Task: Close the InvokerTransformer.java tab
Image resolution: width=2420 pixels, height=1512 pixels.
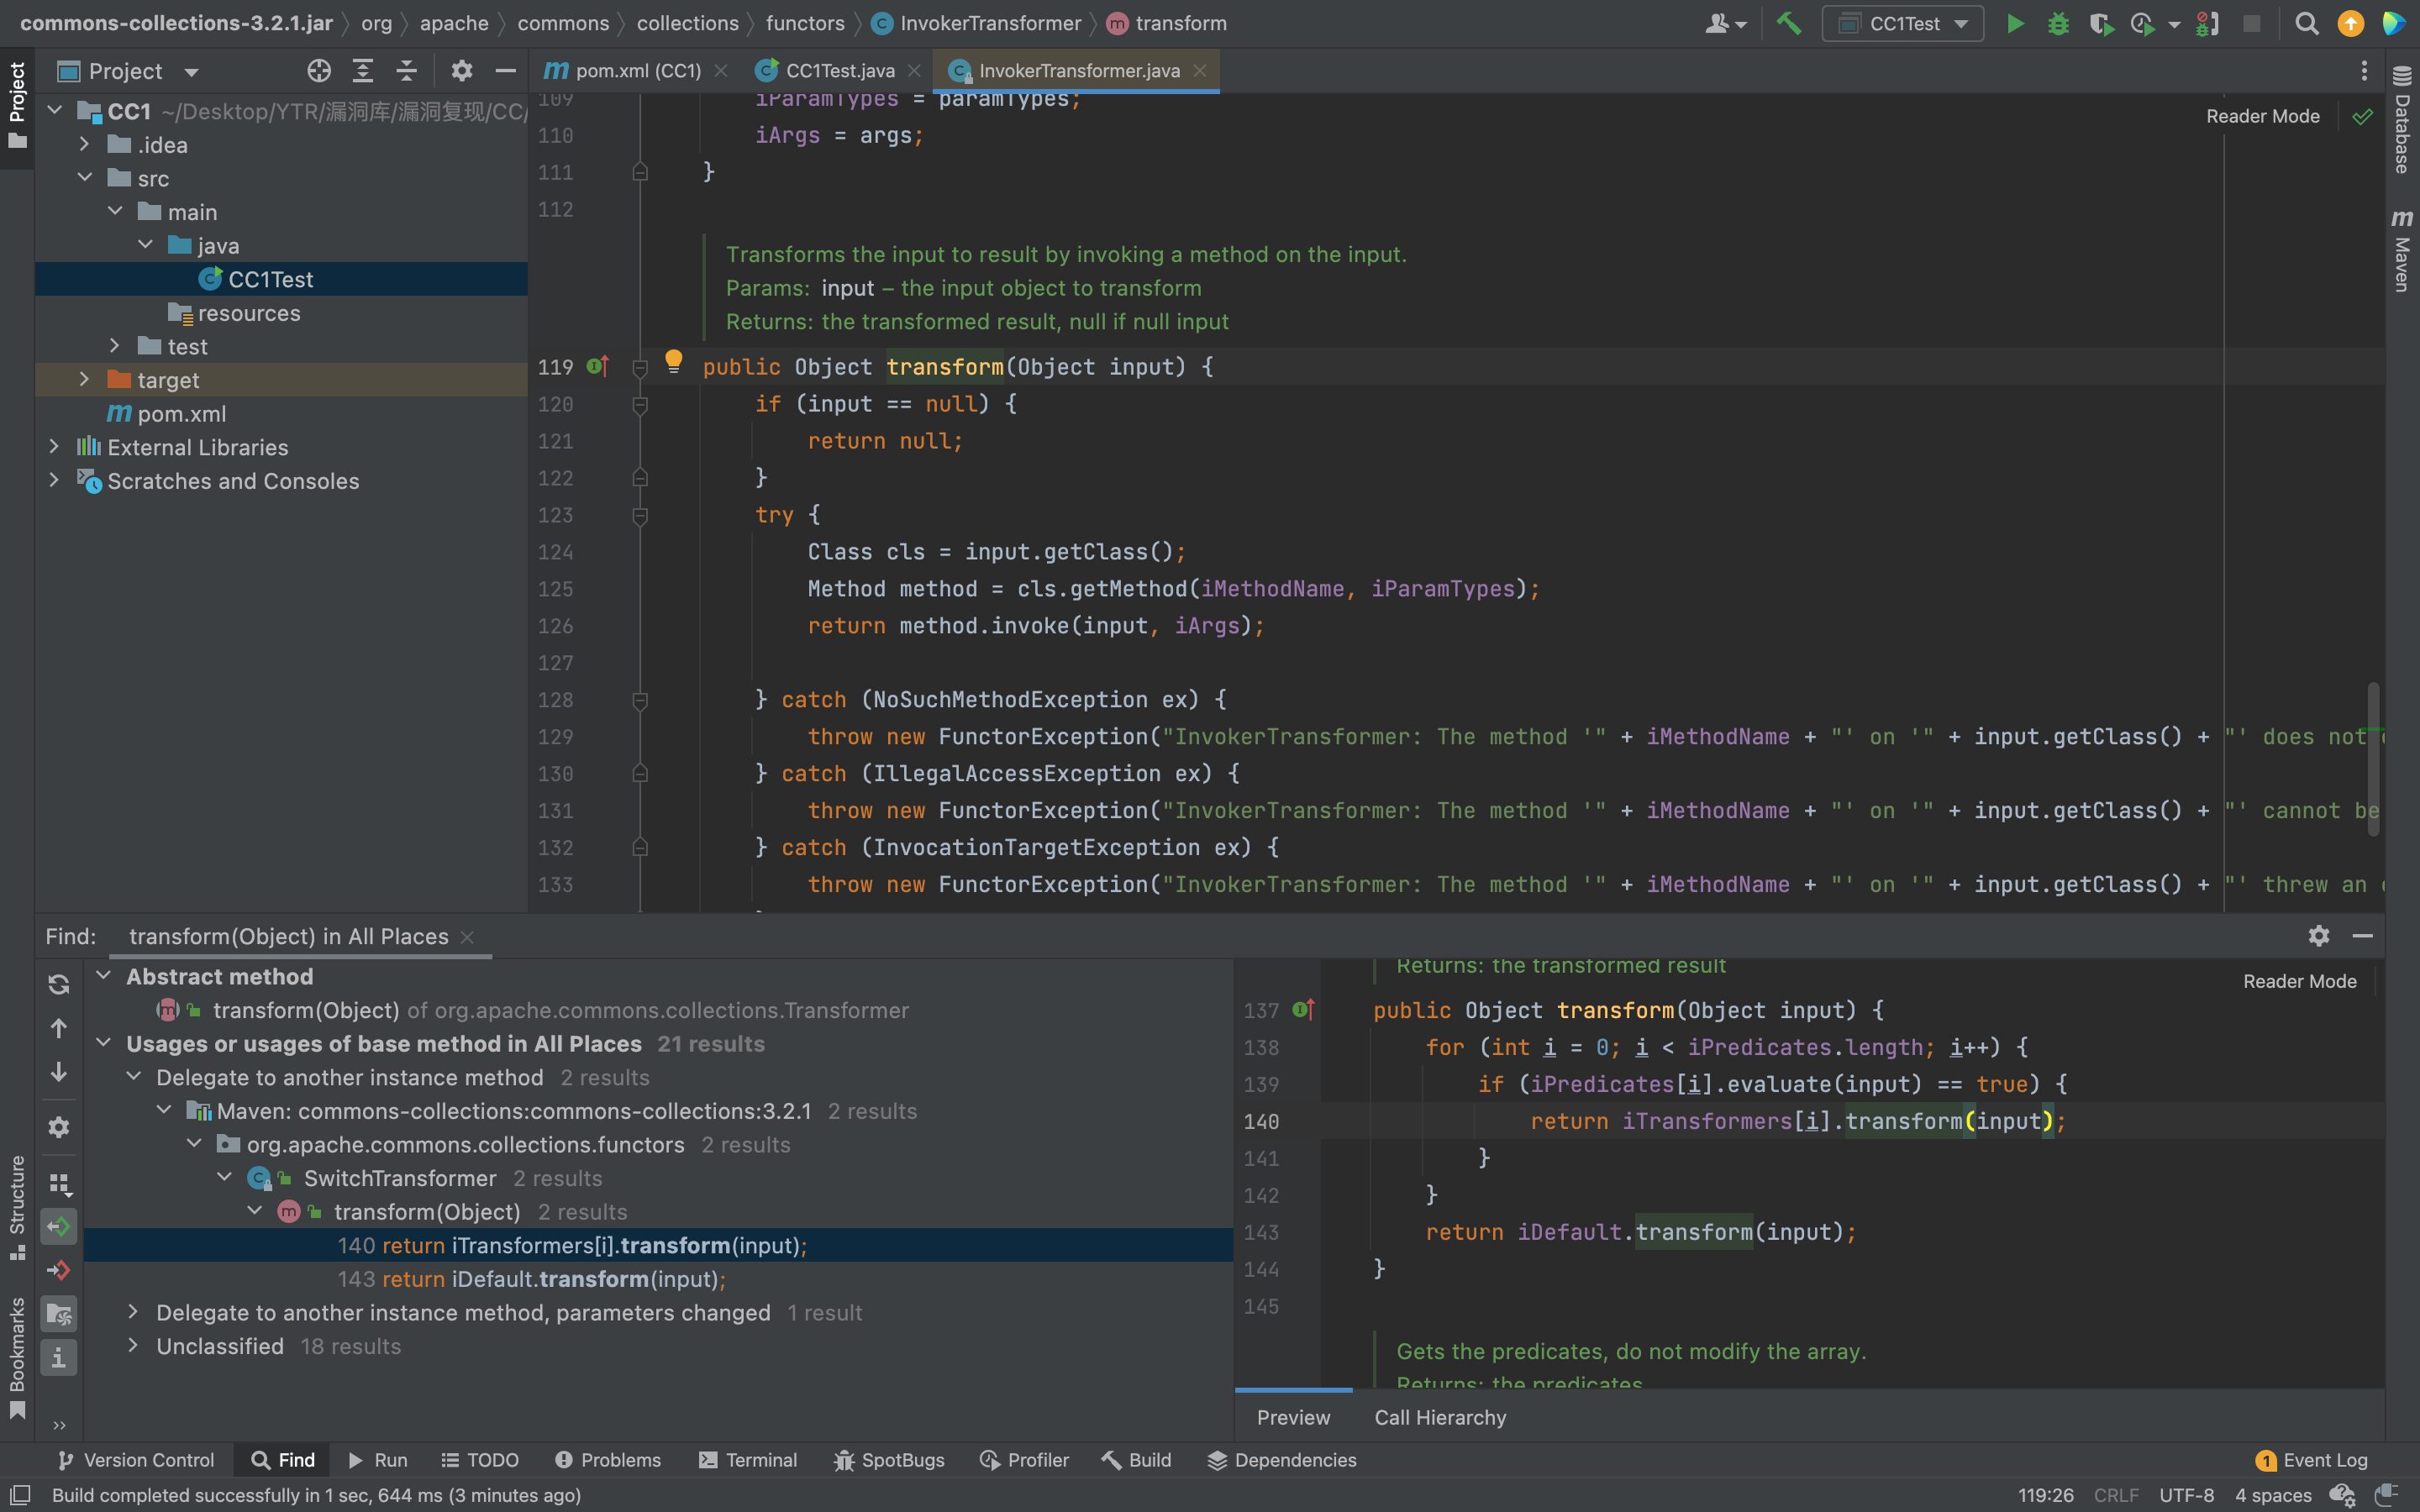Action: (1199, 71)
